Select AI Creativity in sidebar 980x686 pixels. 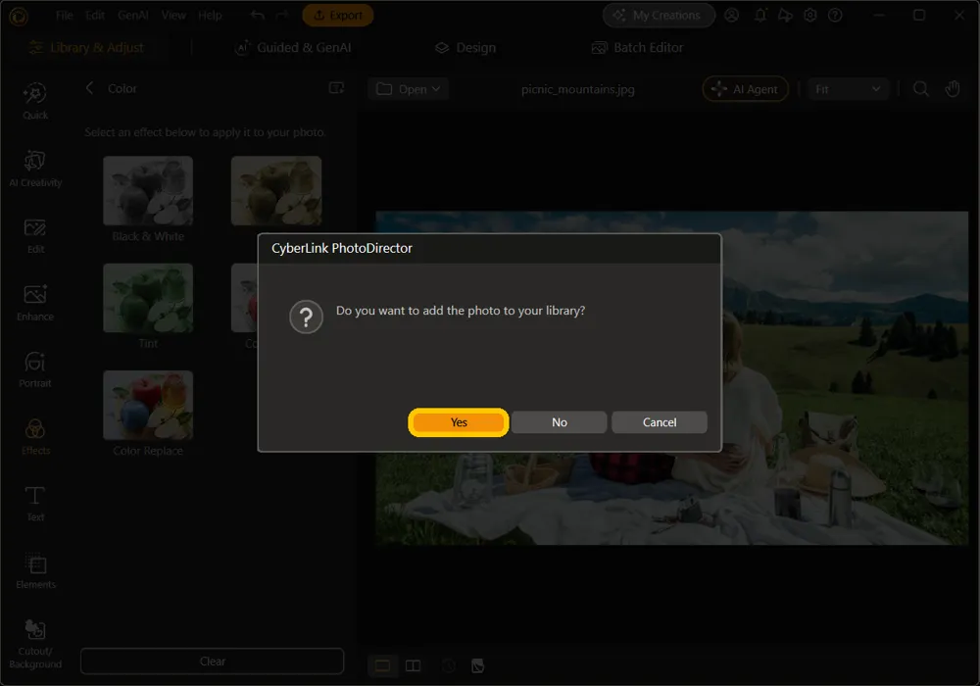35,169
